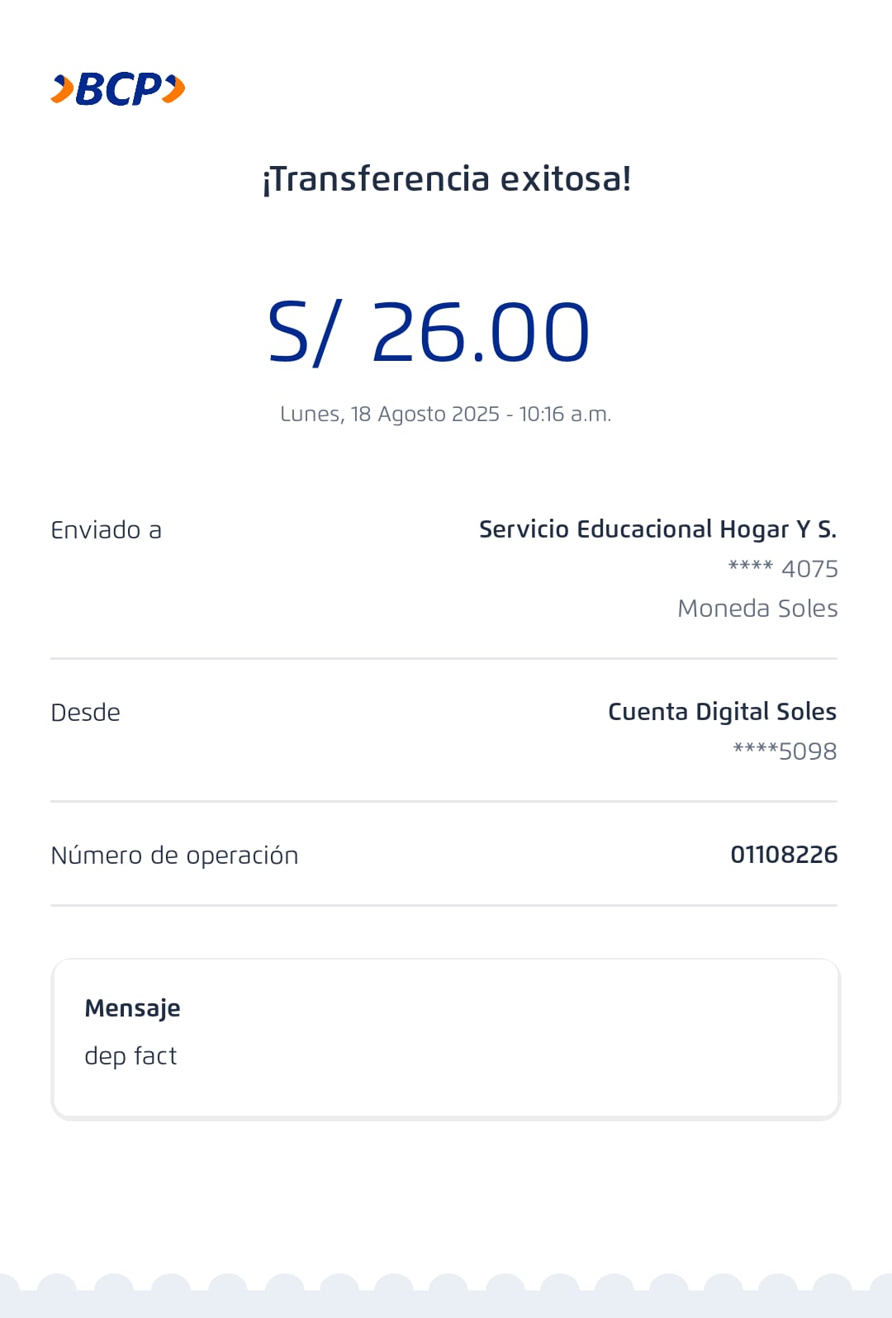The height and width of the screenshot is (1318, 892).
Task: Click source account number ending 5098
Action: pyautogui.click(x=785, y=751)
